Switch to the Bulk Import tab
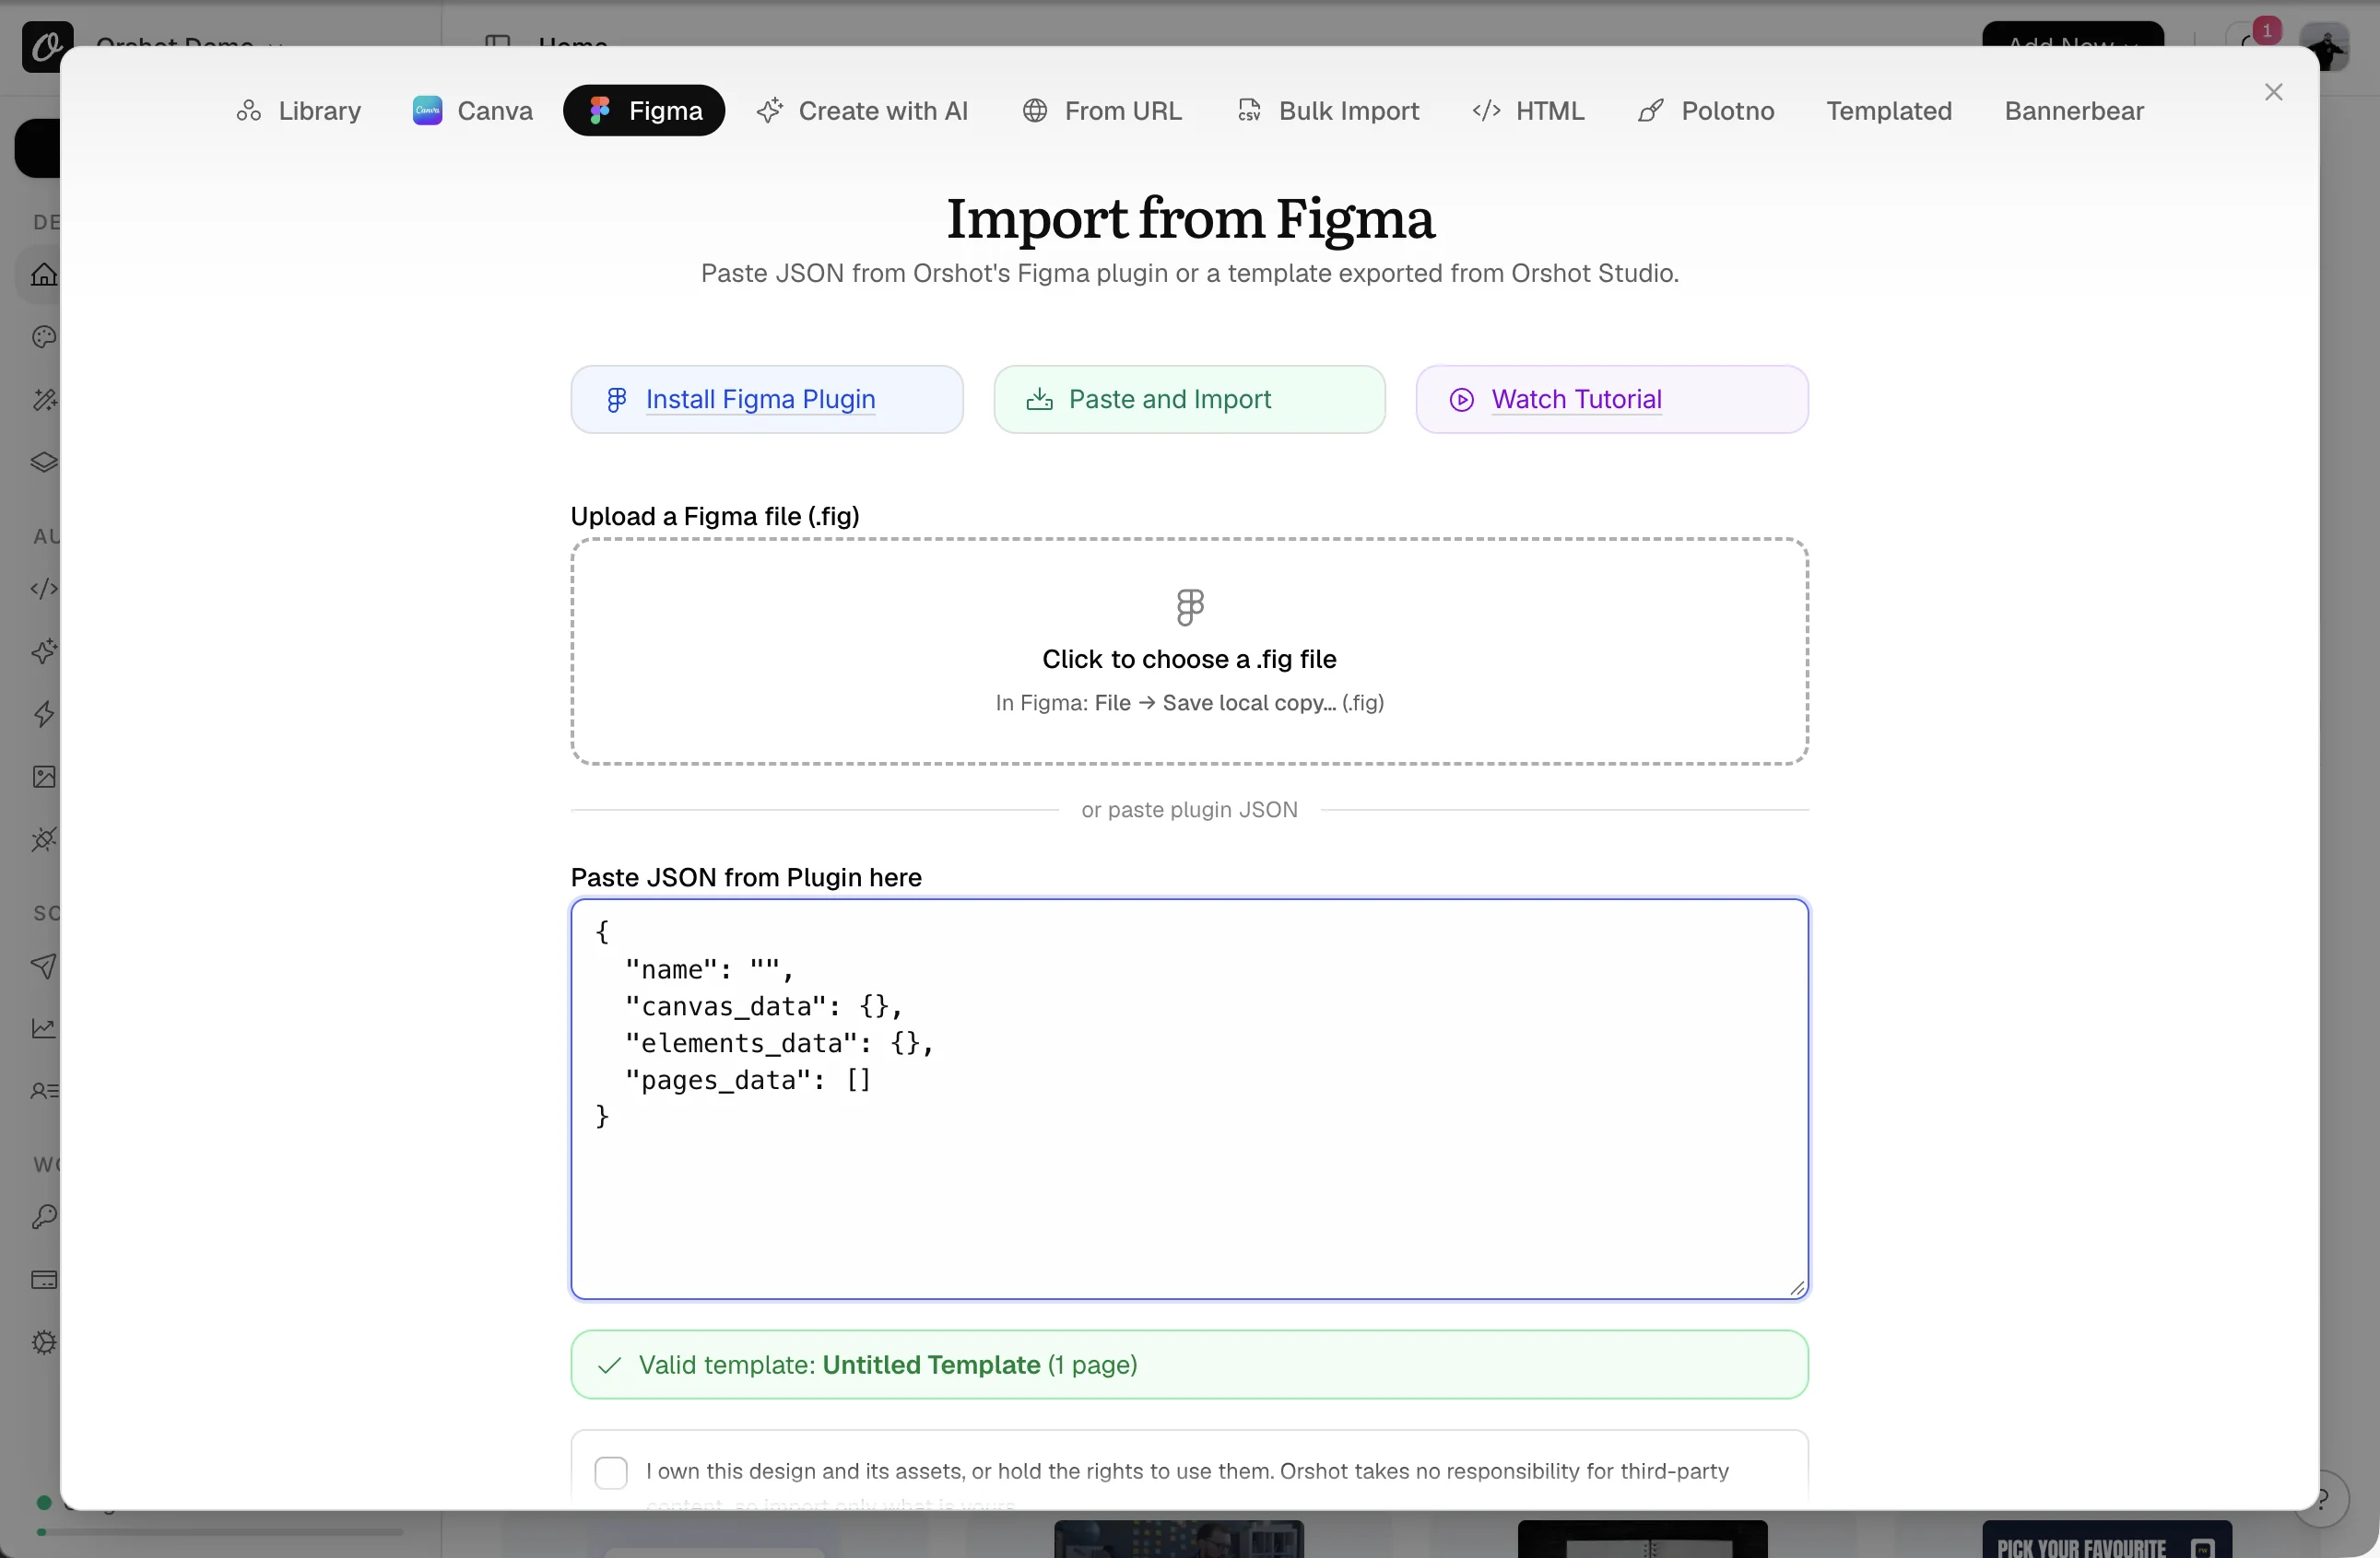 pos(1328,111)
